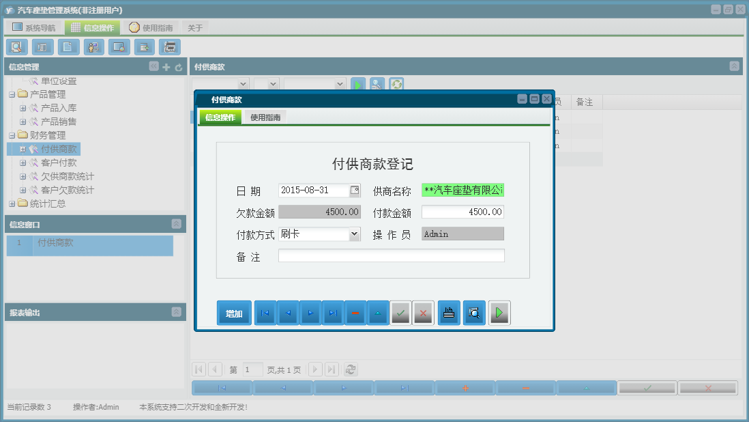Open print preview magnifier in the dialog
This screenshot has width=749, height=422.
click(x=474, y=313)
